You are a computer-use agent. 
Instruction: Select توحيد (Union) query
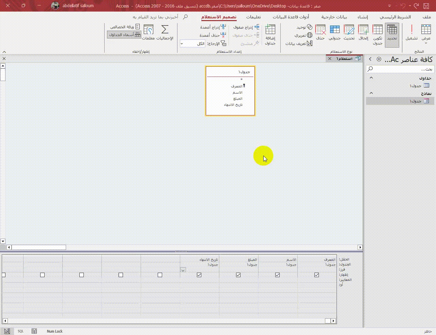tap(304, 27)
